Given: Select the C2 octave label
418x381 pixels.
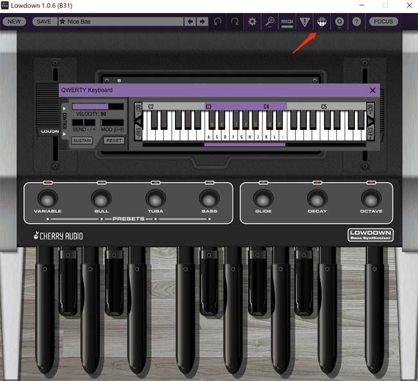Looking at the screenshot, I should click(151, 107).
